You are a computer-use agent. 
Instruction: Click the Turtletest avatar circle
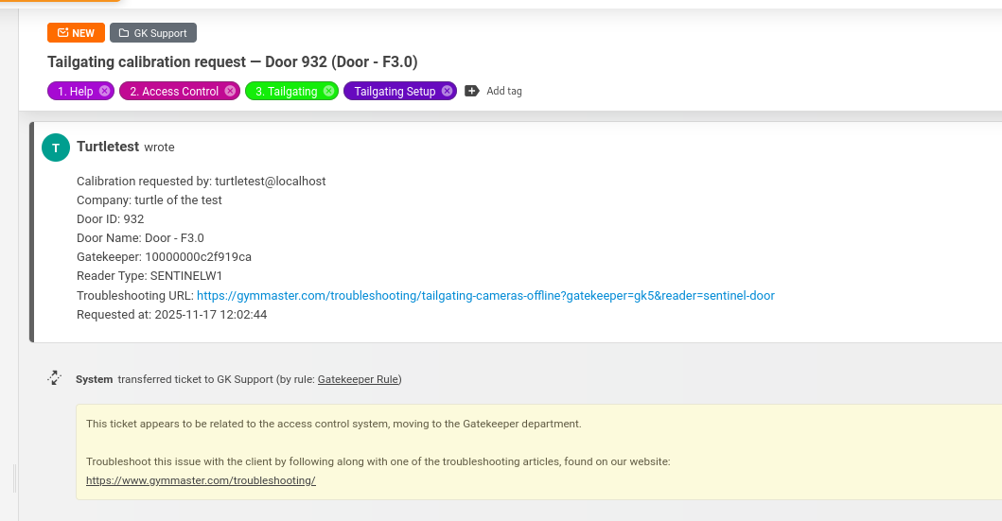tap(56, 148)
